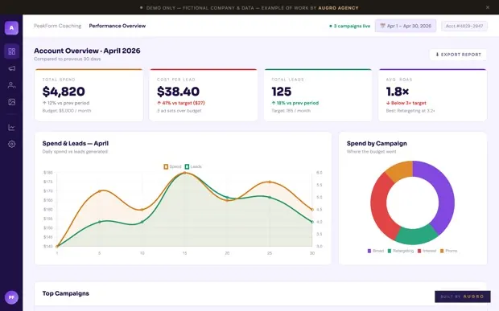Image resolution: width=499 pixels, height=311 pixels.
Task: Click the PeakForm Coaching breadcrumb
Action: click(x=58, y=26)
